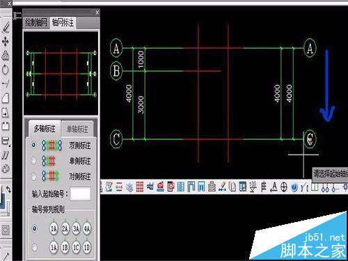Click the blue table layout icon in toolbar
This screenshot has height=261, width=348.
[x=243, y=187]
